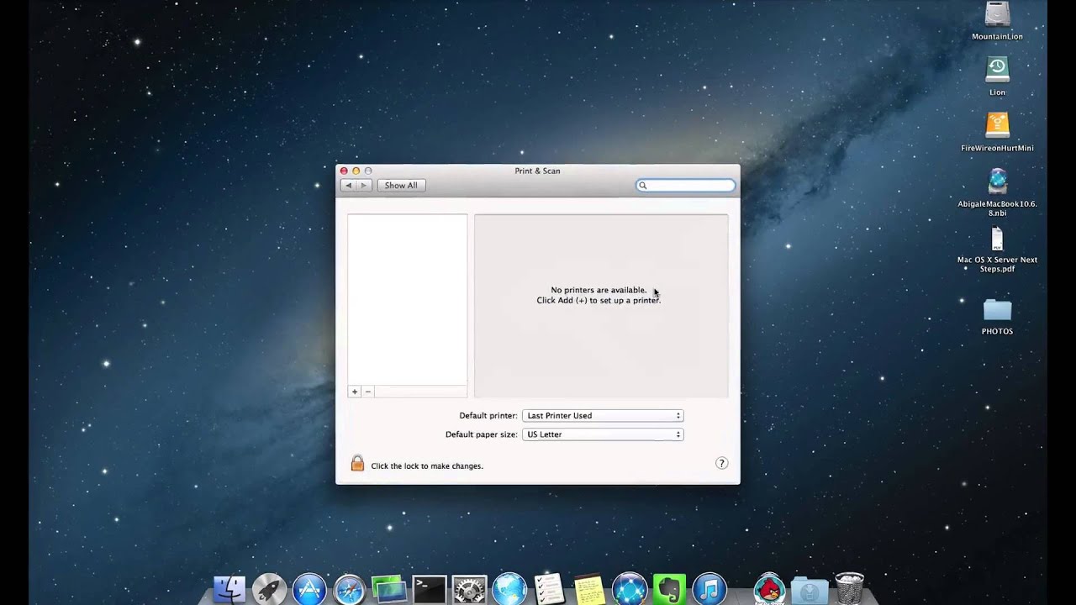Open the blue globe app in dock
The width and height of the screenshot is (1076, 605).
(509, 589)
